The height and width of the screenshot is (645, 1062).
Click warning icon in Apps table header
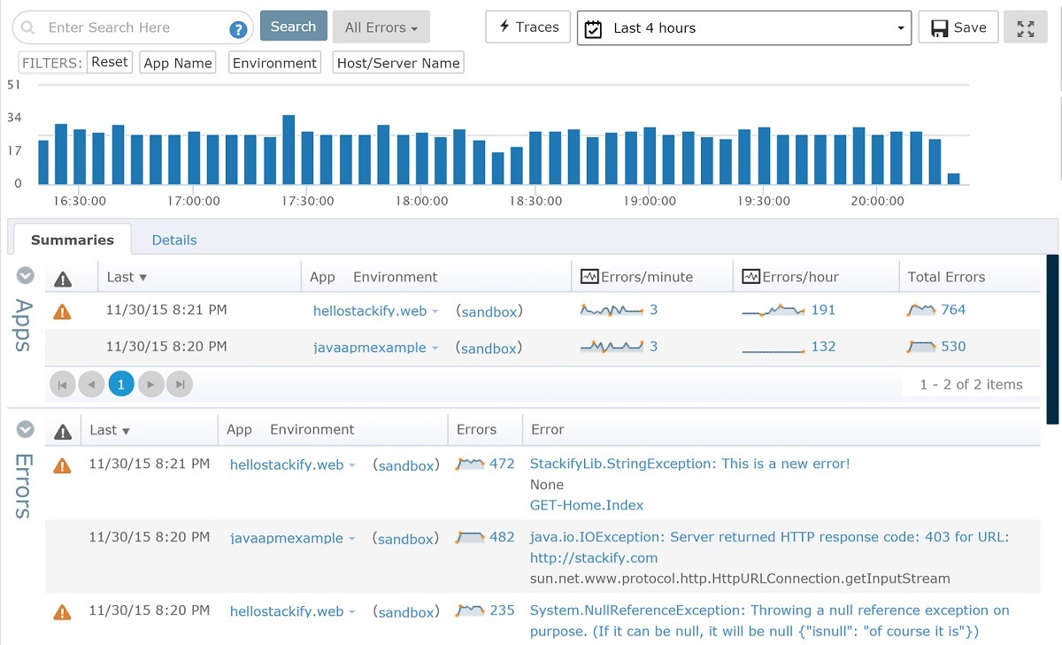(62, 279)
